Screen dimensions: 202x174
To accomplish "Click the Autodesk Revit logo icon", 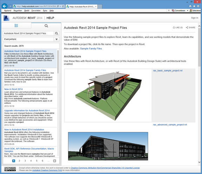I will click(x=6, y=18).
